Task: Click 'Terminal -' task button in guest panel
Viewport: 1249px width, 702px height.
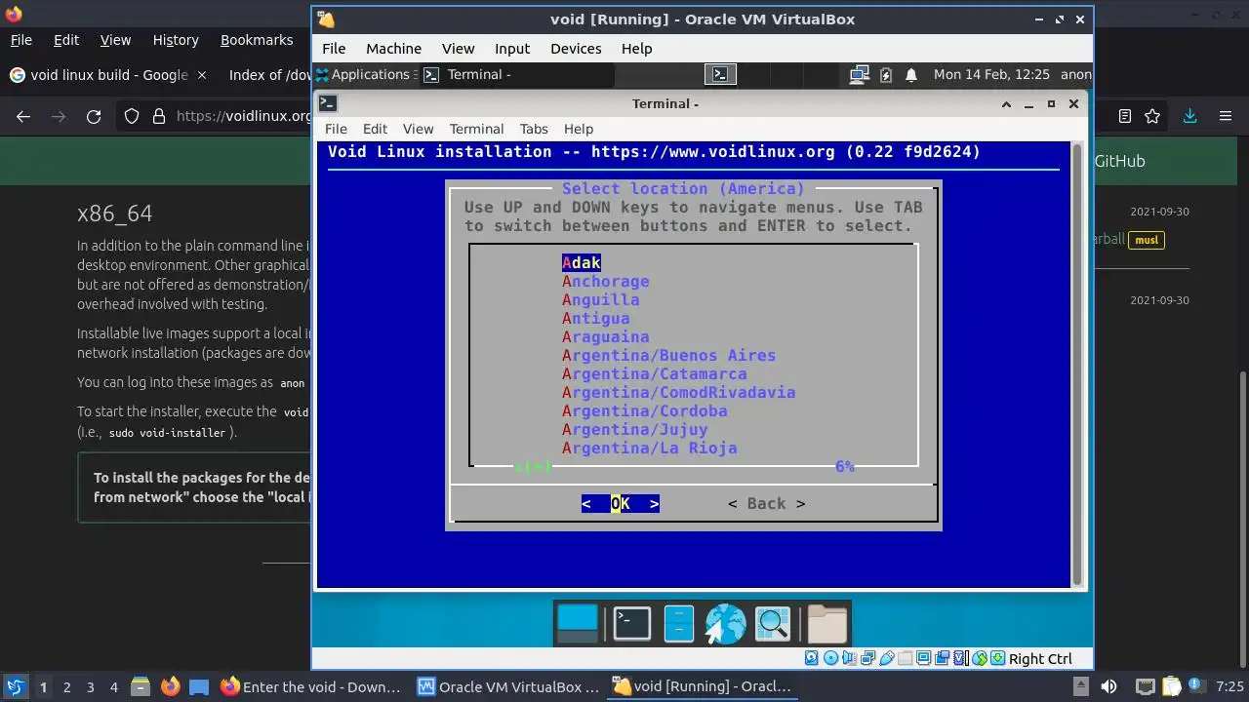Action: point(518,74)
